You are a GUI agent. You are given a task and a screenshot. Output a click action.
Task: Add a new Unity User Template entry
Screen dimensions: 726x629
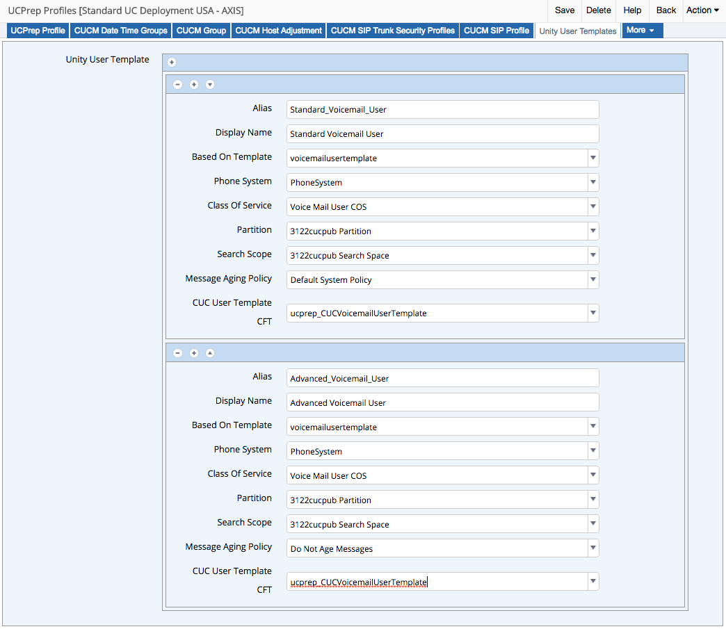pyautogui.click(x=172, y=63)
